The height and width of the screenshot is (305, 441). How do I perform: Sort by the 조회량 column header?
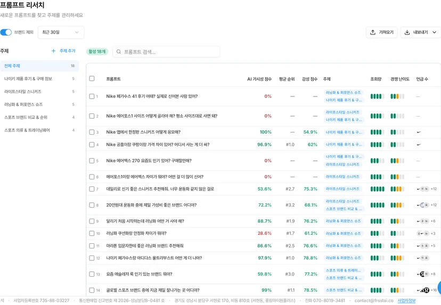[x=375, y=79]
